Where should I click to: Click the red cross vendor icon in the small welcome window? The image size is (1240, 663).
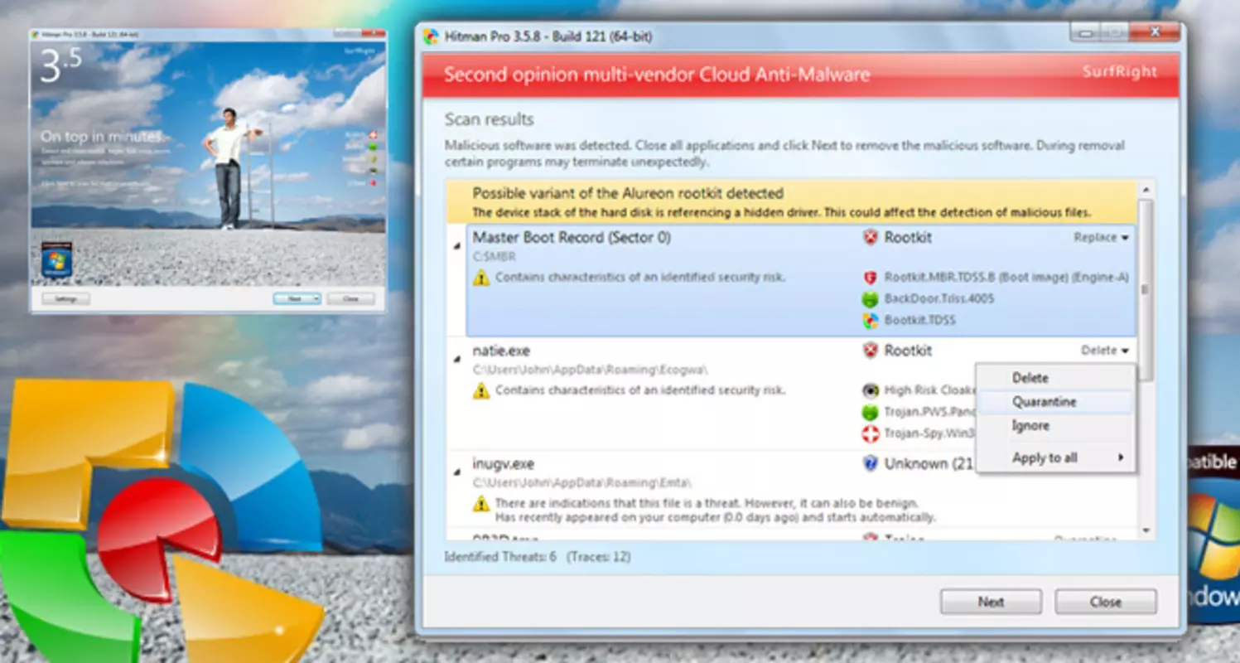coord(372,135)
